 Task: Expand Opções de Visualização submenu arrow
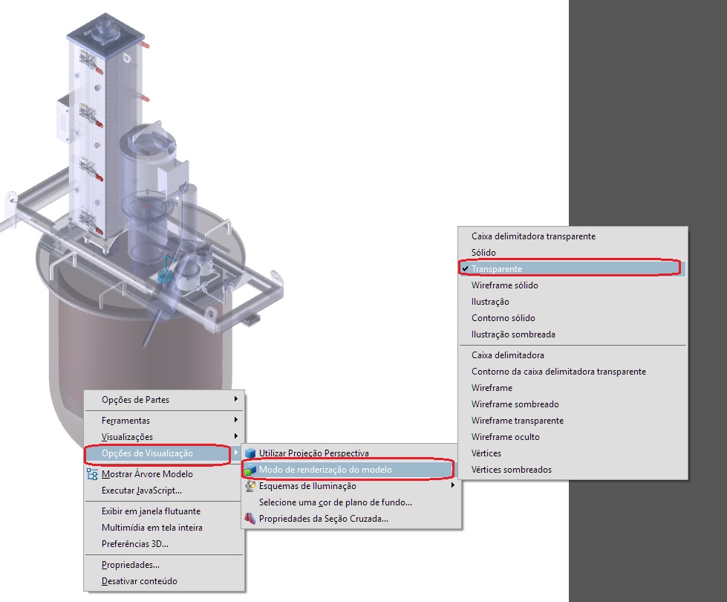coord(236,453)
